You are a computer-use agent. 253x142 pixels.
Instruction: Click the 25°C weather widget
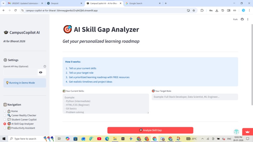click(x=192, y=139)
